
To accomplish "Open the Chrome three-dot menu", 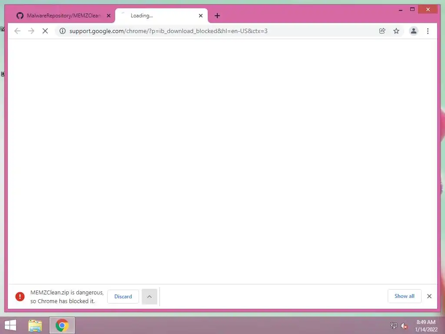I will point(428,31).
